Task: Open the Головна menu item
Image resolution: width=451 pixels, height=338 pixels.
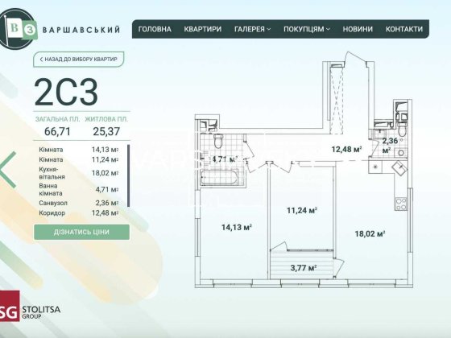Action: point(155,29)
